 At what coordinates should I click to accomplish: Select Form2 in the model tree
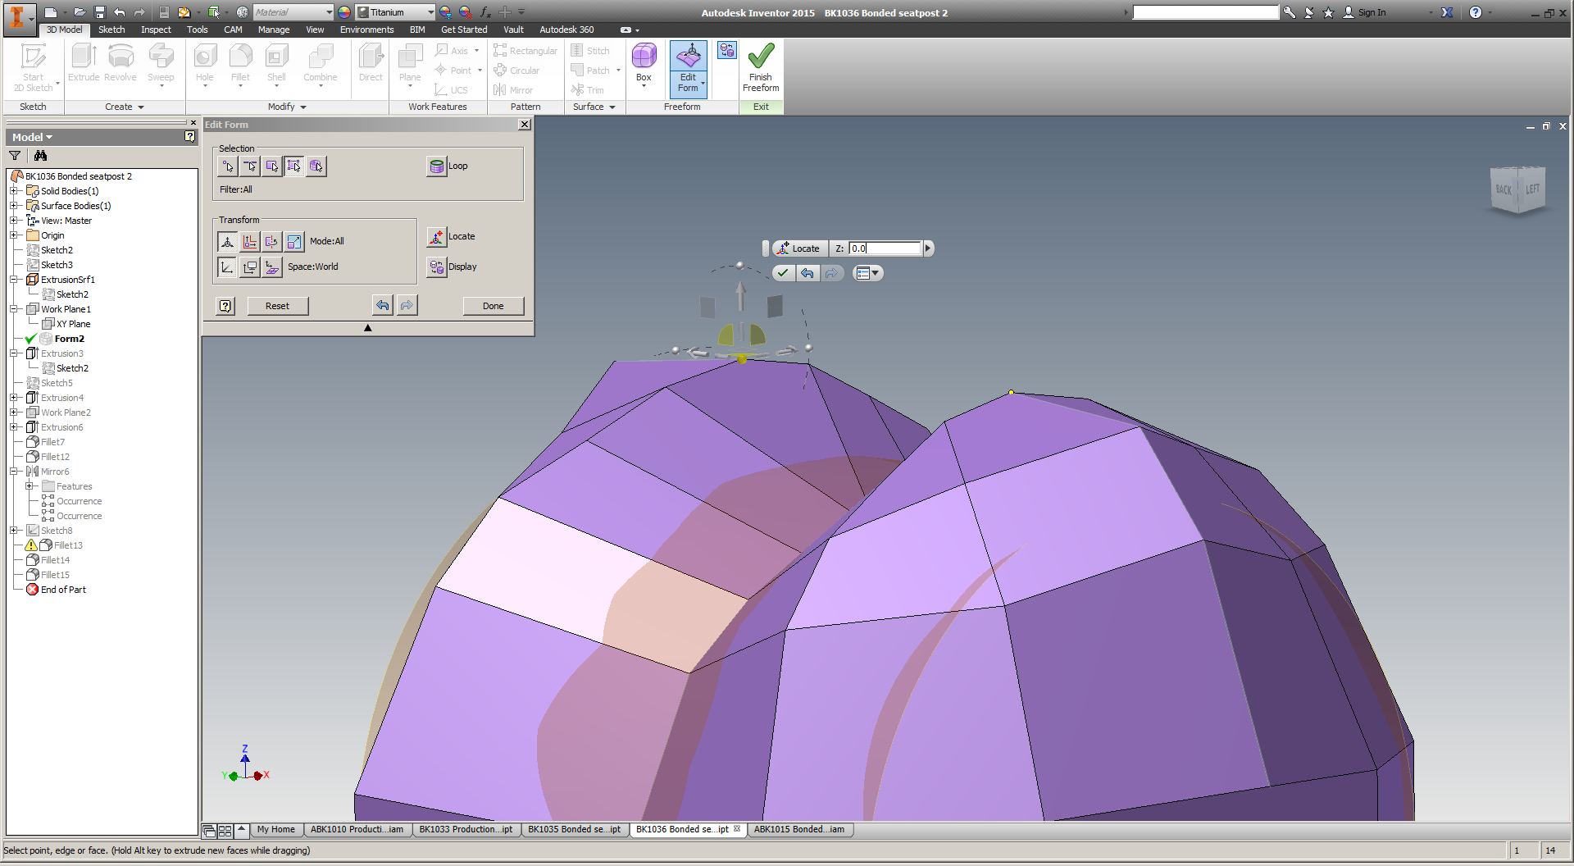click(x=70, y=339)
